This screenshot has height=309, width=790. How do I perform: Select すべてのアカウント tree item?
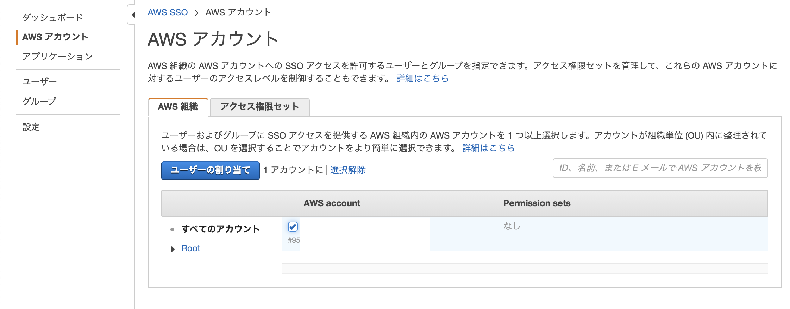220,229
